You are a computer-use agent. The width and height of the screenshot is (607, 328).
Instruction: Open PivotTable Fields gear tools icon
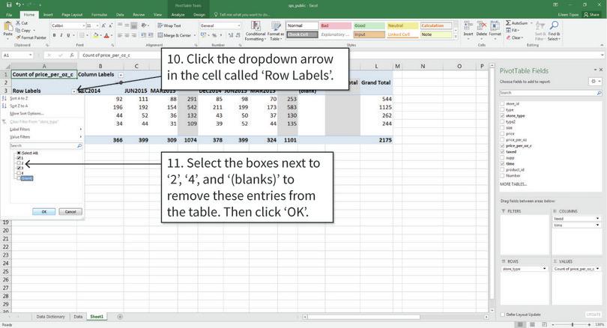[594, 81]
